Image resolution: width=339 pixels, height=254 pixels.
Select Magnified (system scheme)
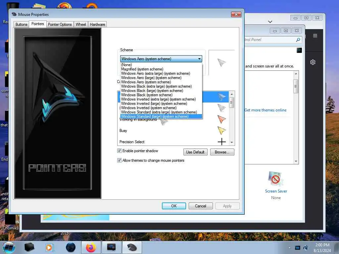click(161, 69)
